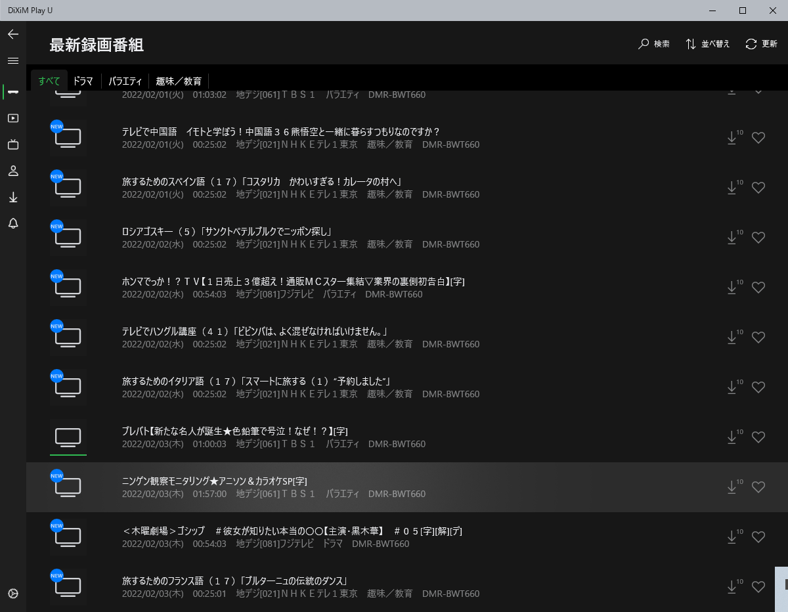Image resolution: width=788 pixels, height=612 pixels.
Task: Favorite テレビでハングル講座 with heart icon
Action: coord(758,338)
